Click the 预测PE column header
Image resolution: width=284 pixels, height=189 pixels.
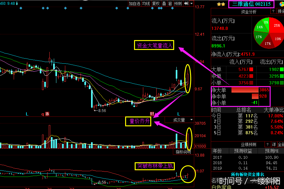point(272,151)
